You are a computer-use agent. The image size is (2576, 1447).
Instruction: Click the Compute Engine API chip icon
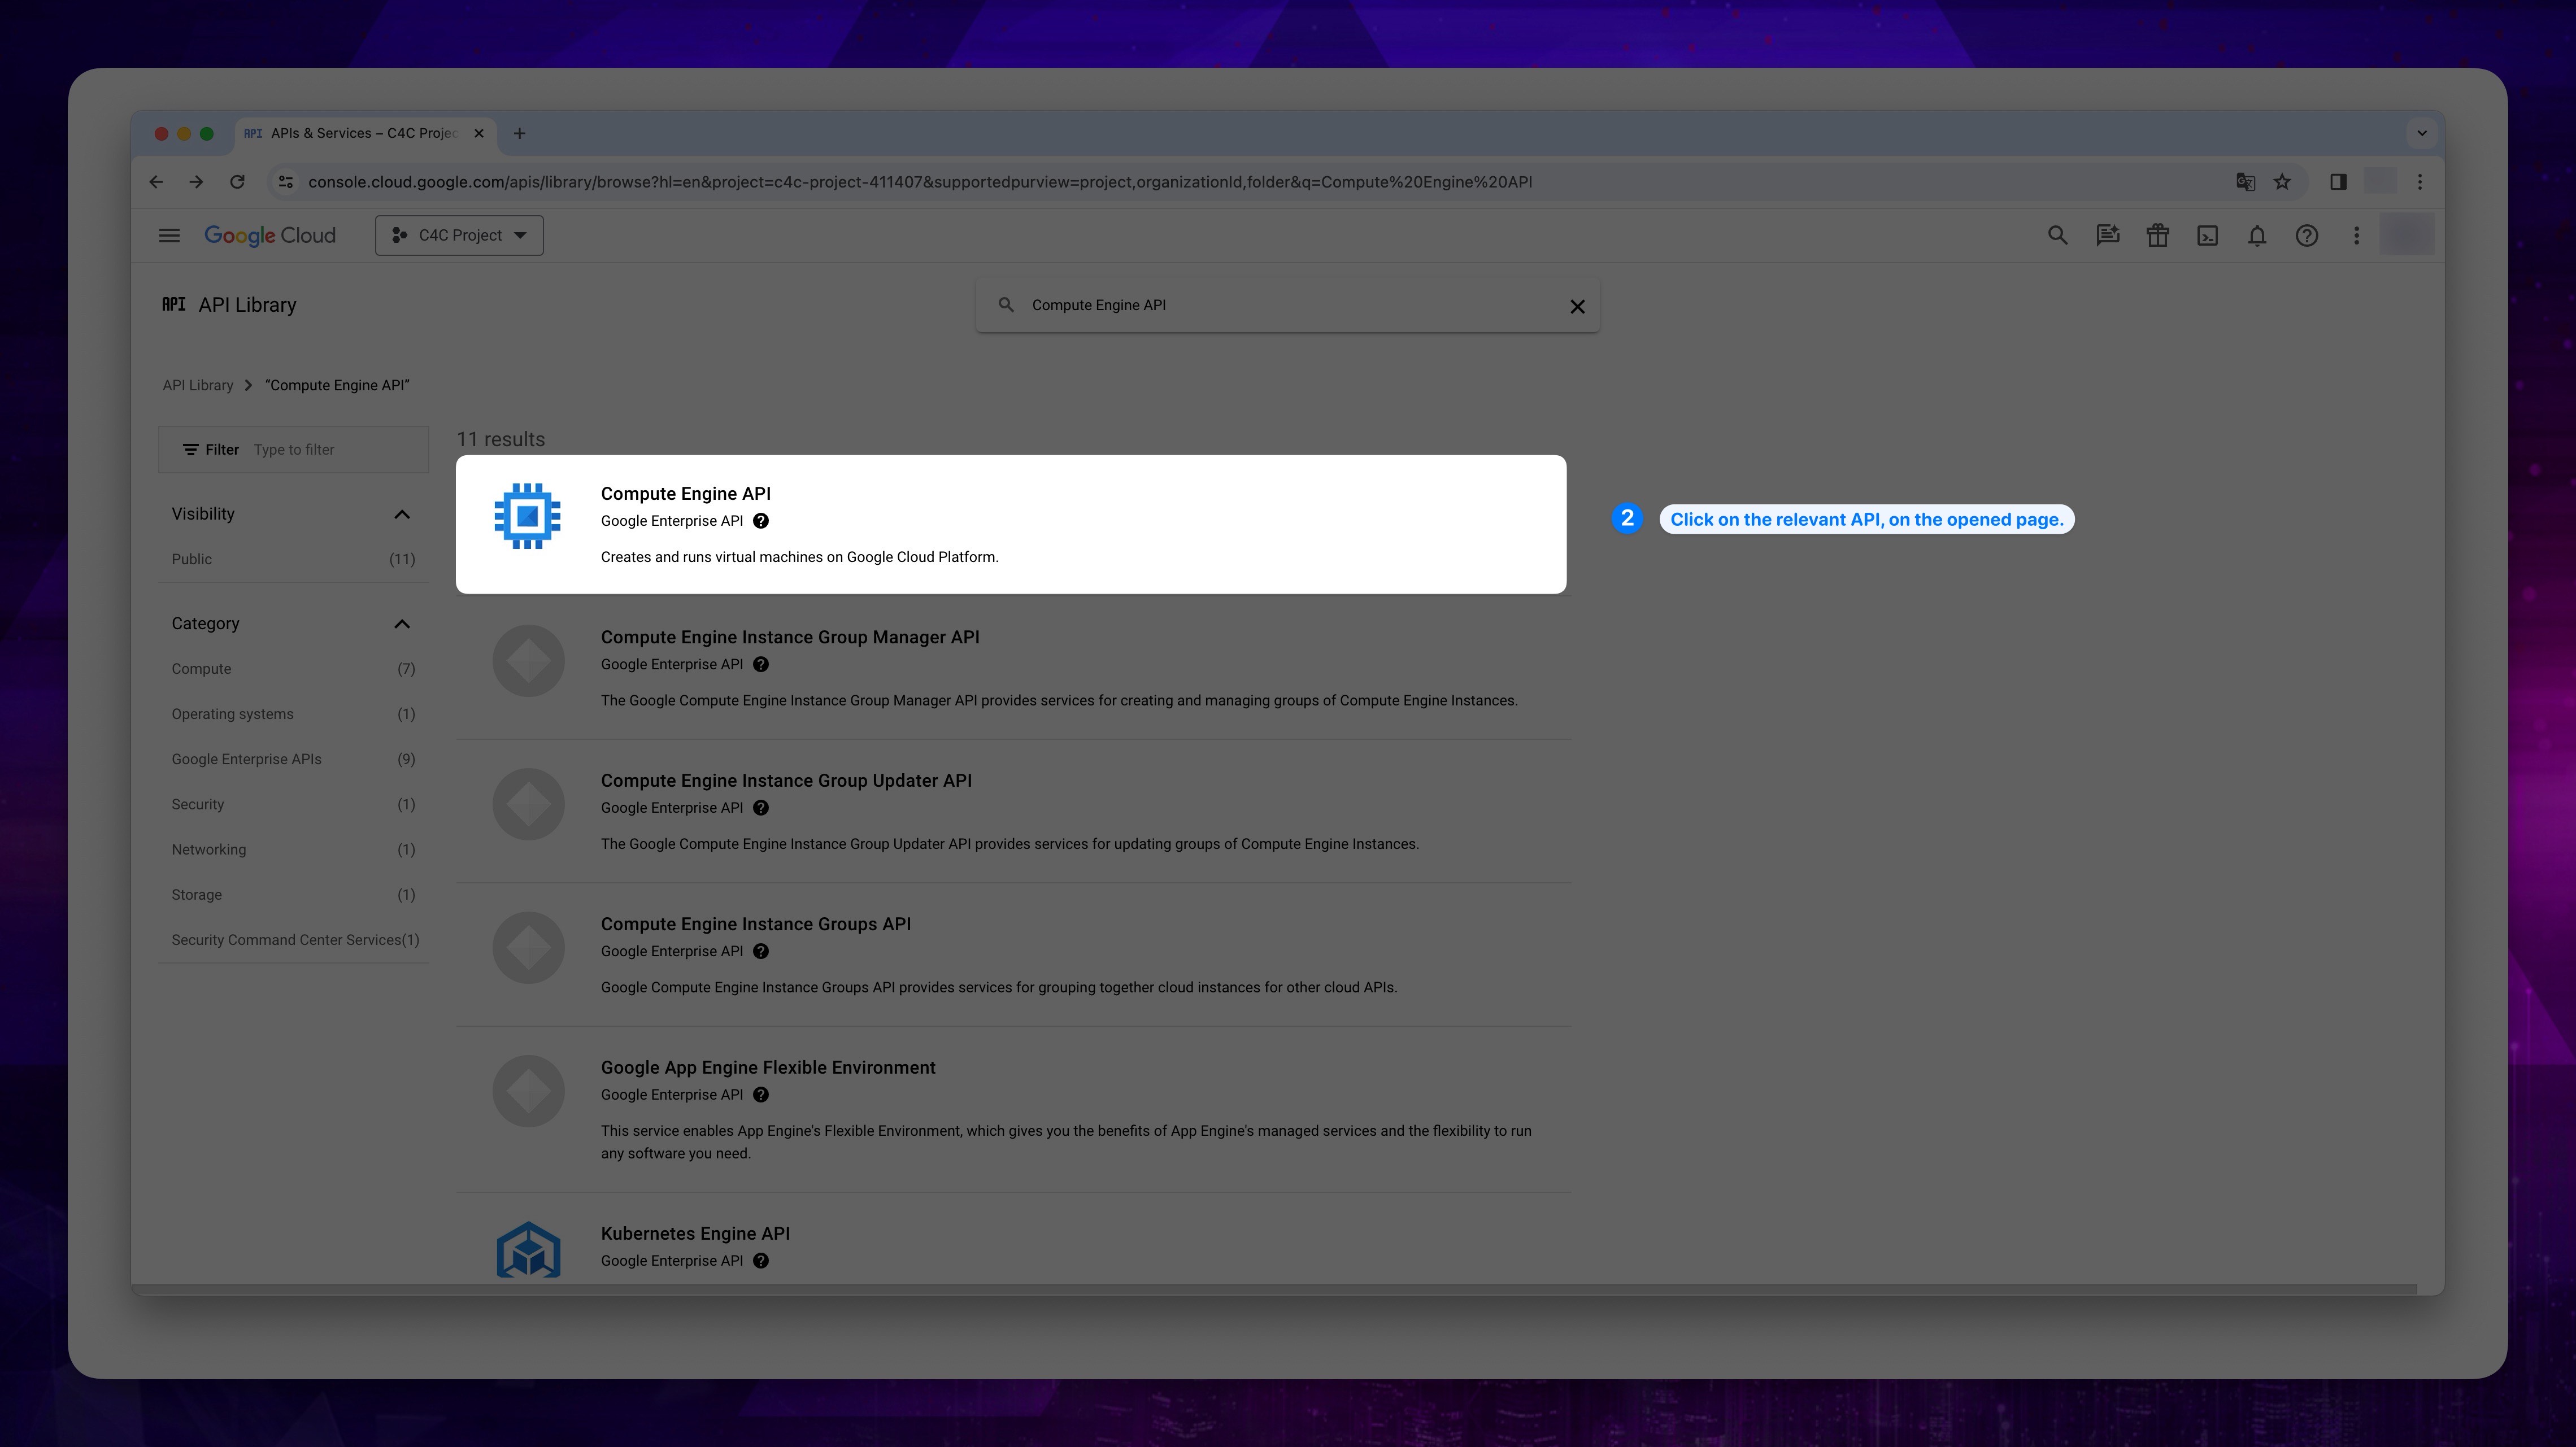528,516
